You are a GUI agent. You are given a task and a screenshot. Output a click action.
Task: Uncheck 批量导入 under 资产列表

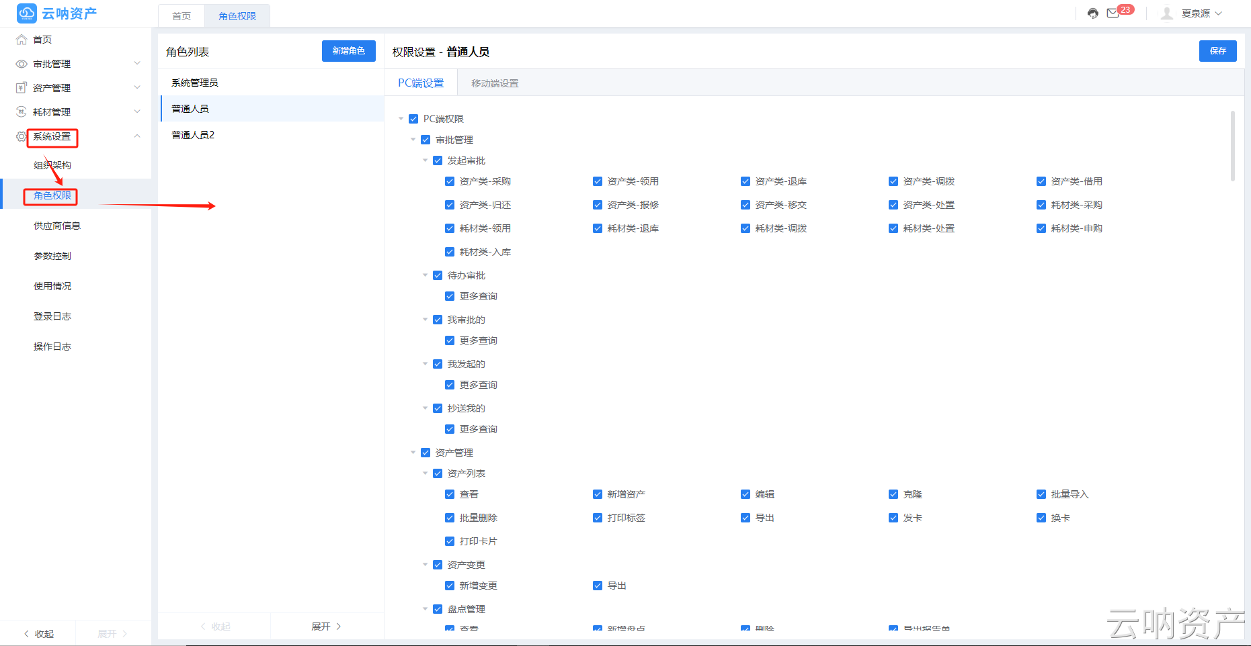coord(1041,494)
